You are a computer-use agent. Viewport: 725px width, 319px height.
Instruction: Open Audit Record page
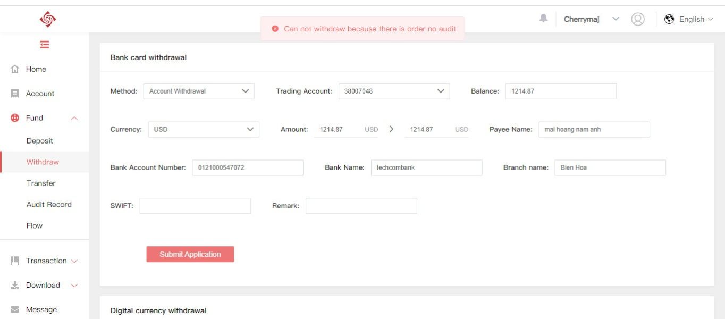pos(49,205)
